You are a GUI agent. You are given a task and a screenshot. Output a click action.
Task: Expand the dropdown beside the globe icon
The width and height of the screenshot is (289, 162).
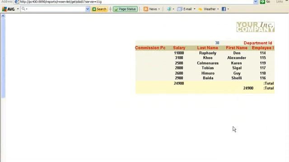coord(173,9)
